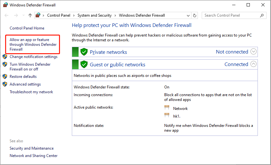Open Change notification settings link
This screenshot has height=165, width=271.
point(33,57)
